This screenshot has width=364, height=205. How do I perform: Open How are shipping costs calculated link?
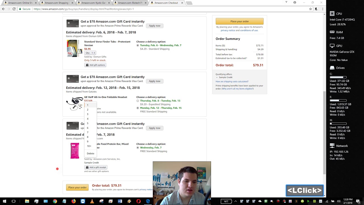point(232,81)
